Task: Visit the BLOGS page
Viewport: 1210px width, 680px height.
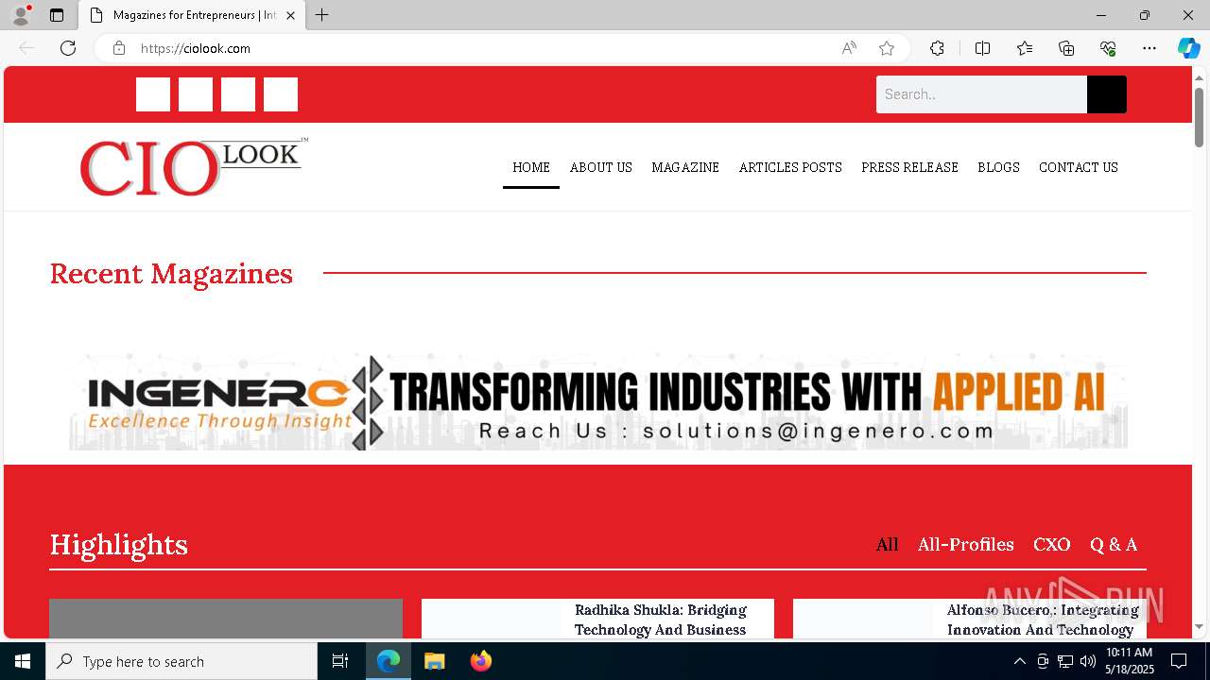Action: tap(998, 167)
